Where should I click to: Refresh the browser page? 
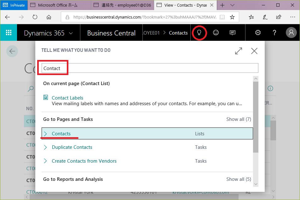pos(35,17)
